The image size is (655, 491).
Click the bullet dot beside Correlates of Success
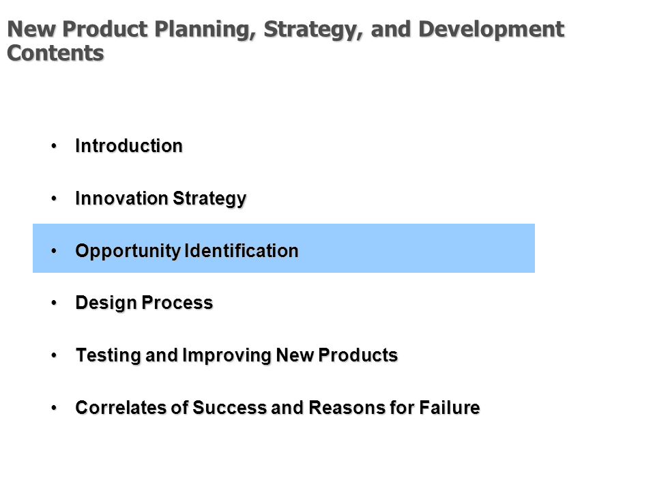coord(54,408)
